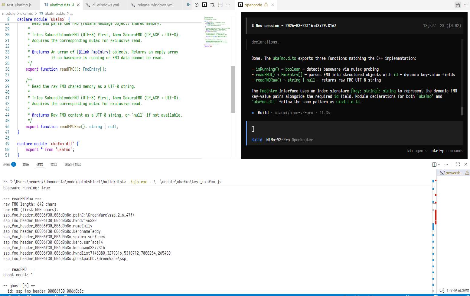Click the leftmost editor toolbar icon beside release-windows.yml
Screen dimensions: 470x296
click(x=189, y=5)
